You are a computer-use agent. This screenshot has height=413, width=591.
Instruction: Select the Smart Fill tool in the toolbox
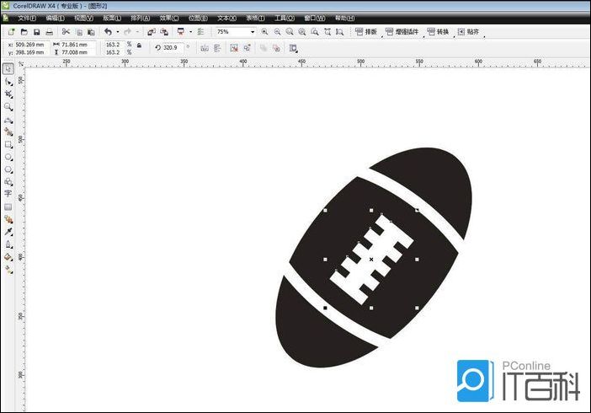(x=8, y=131)
